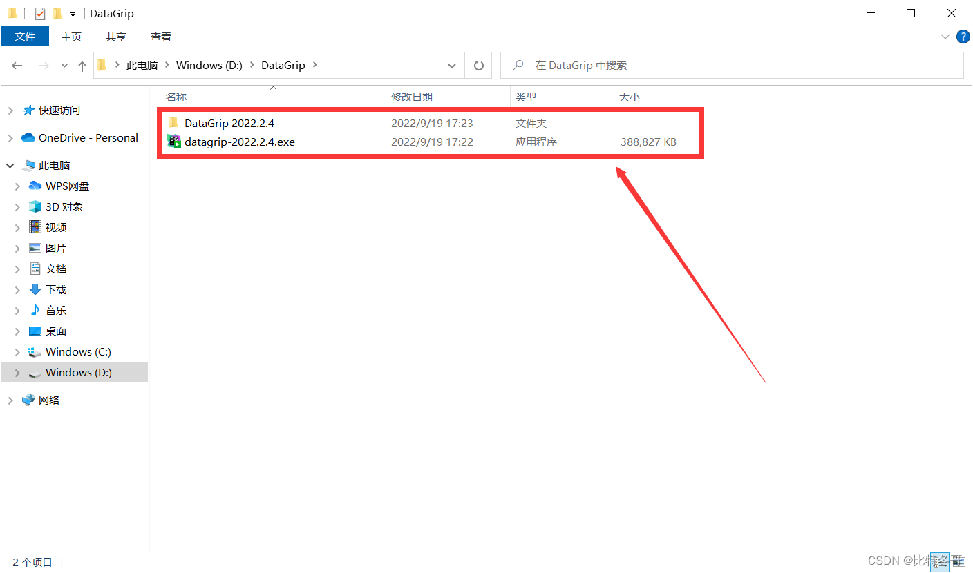Refresh the DataGrip folder view
Screen dimensions: 973x573
478,66
